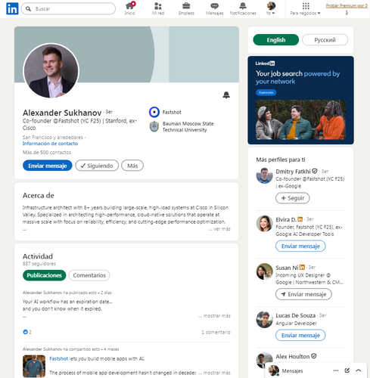Click the profile notification bell icon
The width and height of the screenshot is (370, 378).
[x=226, y=95]
